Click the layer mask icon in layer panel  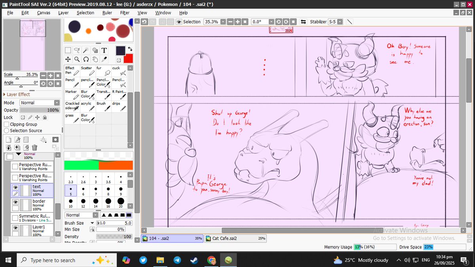55,140
